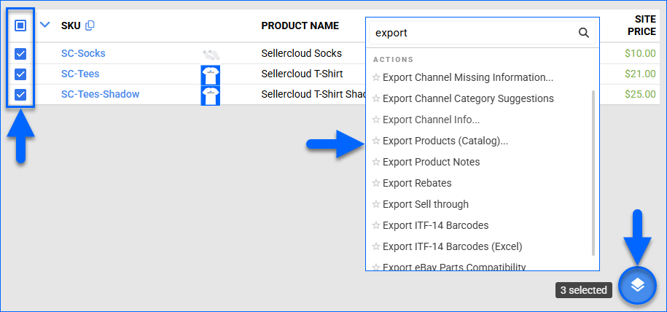Uncheck the SC-Socks row checkbox

tap(20, 53)
